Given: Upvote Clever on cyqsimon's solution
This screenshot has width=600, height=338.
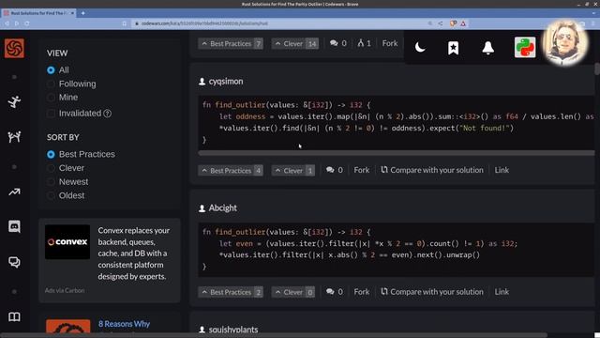Looking at the screenshot, I should pos(293,170).
